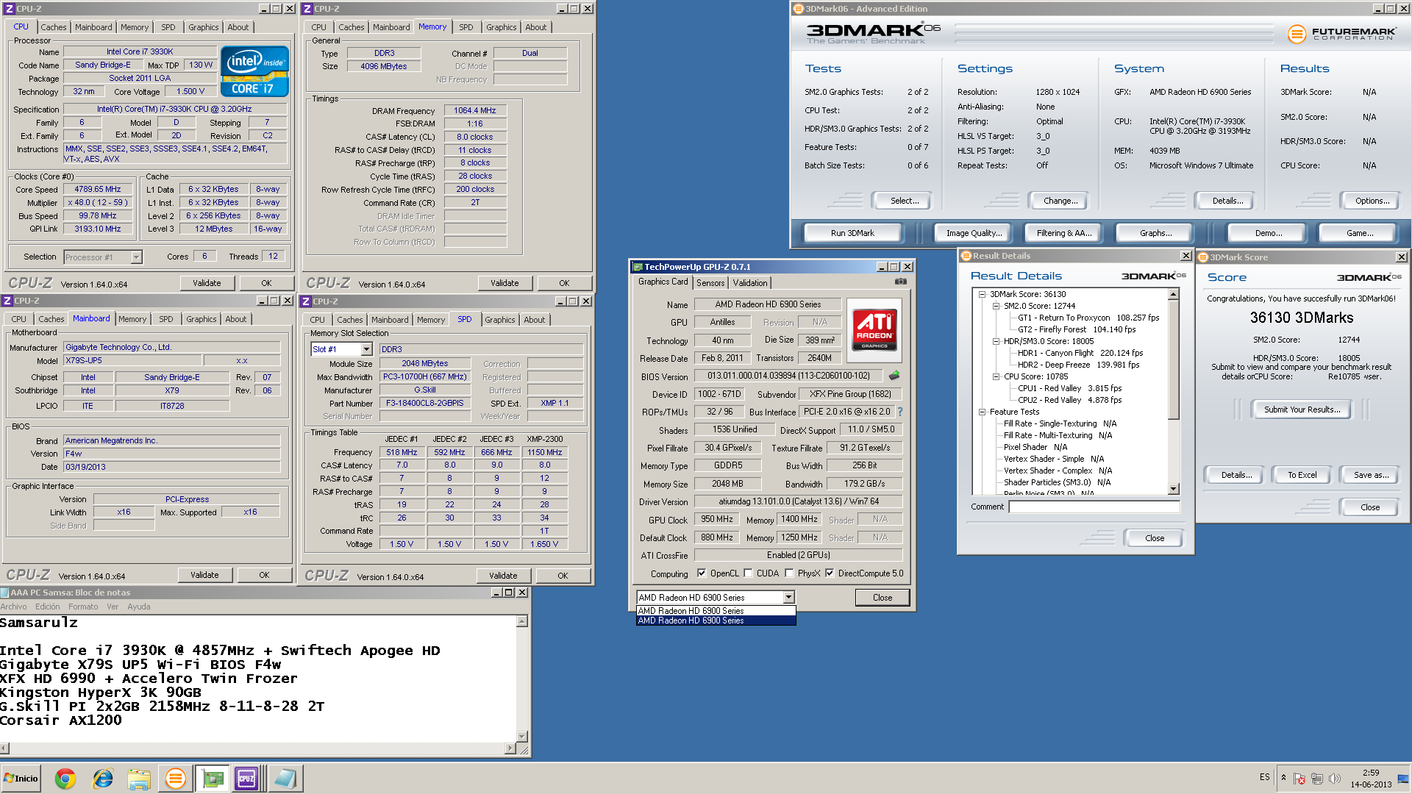Click the network tray icon
Image resolution: width=1412 pixels, height=794 pixels.
pos(1317,779)
